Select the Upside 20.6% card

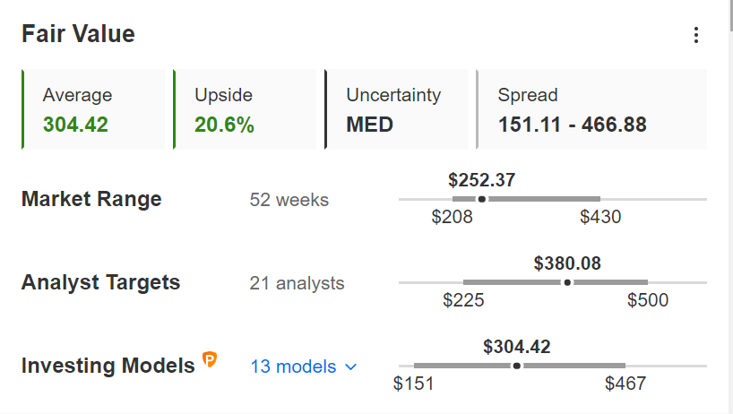click(245, 109)
